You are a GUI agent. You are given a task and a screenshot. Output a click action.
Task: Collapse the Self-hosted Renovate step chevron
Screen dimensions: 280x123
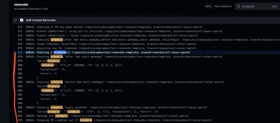click(16, 20)
